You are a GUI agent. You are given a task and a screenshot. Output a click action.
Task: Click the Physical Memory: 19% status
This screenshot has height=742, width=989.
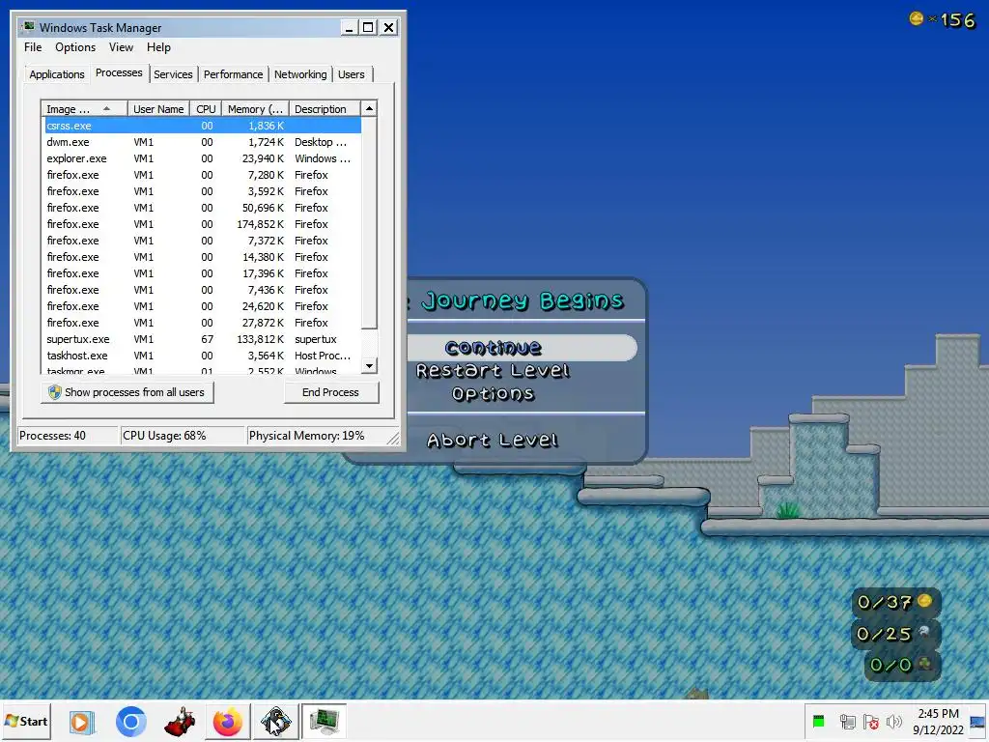306,436
